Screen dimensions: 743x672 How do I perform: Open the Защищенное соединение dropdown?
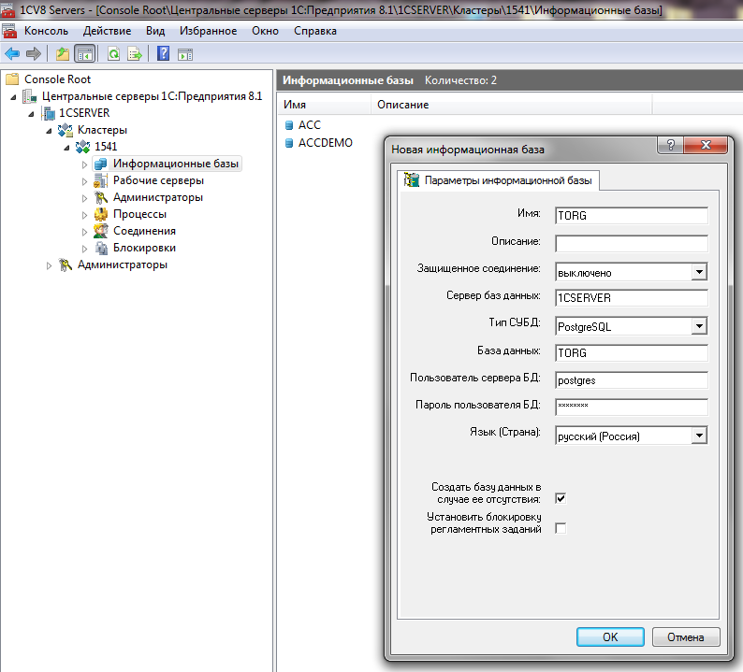698,272
